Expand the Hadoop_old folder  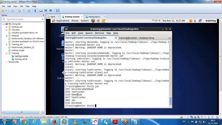[x=7, y=27]
